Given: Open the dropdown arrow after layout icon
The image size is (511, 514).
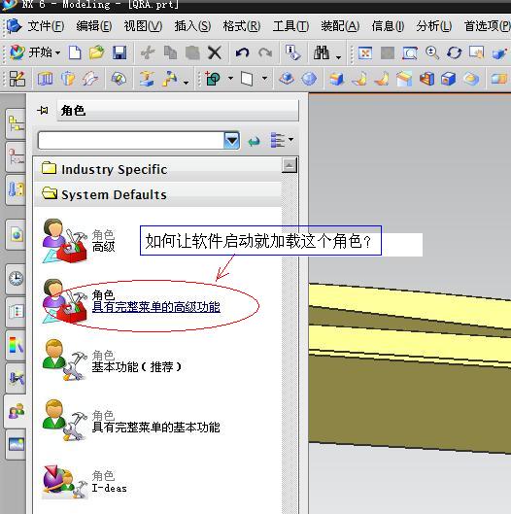Looking at the screenshot, I should [186, 84].
